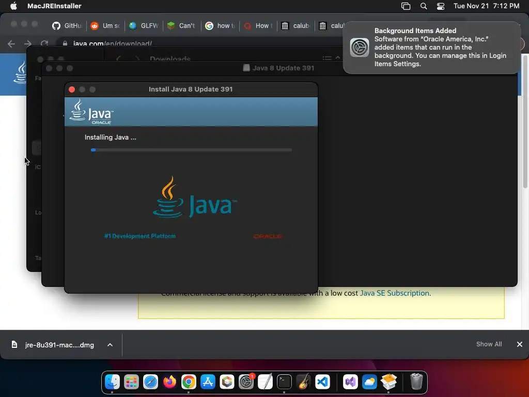
Task: Open Terminal from the Dock
Action: (x=285, y=382)
